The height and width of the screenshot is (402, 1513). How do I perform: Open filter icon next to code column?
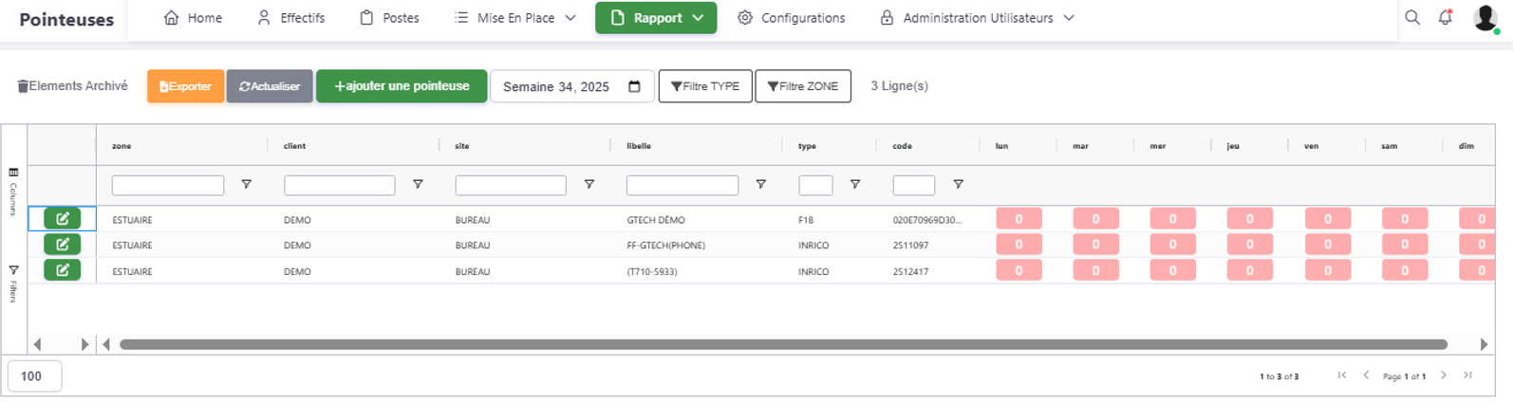[x=958, y=185]
